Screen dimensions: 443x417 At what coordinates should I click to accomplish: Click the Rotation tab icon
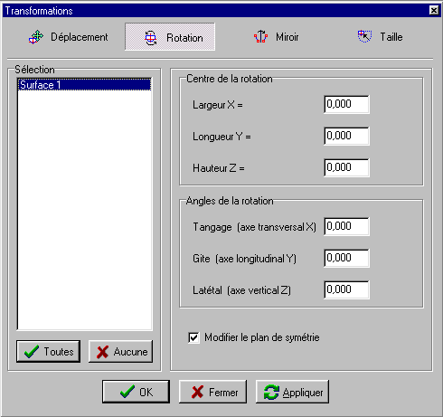150,38
